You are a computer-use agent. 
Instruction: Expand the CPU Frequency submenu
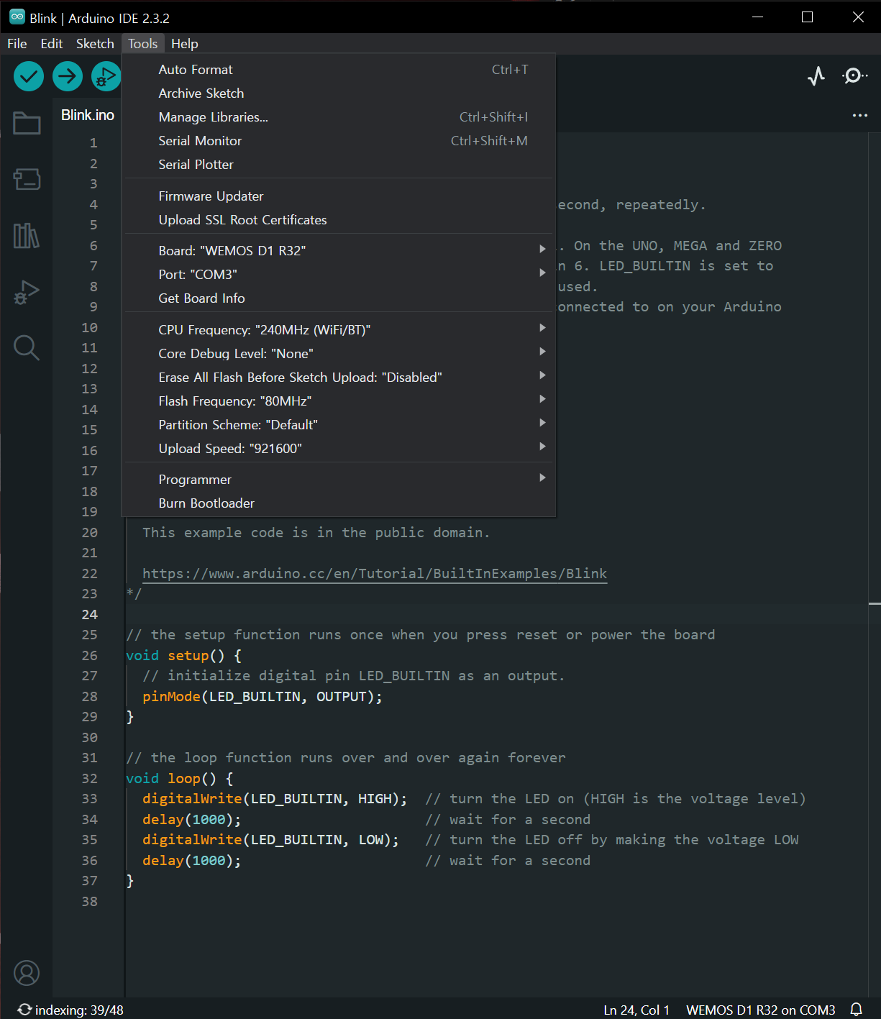339,329
